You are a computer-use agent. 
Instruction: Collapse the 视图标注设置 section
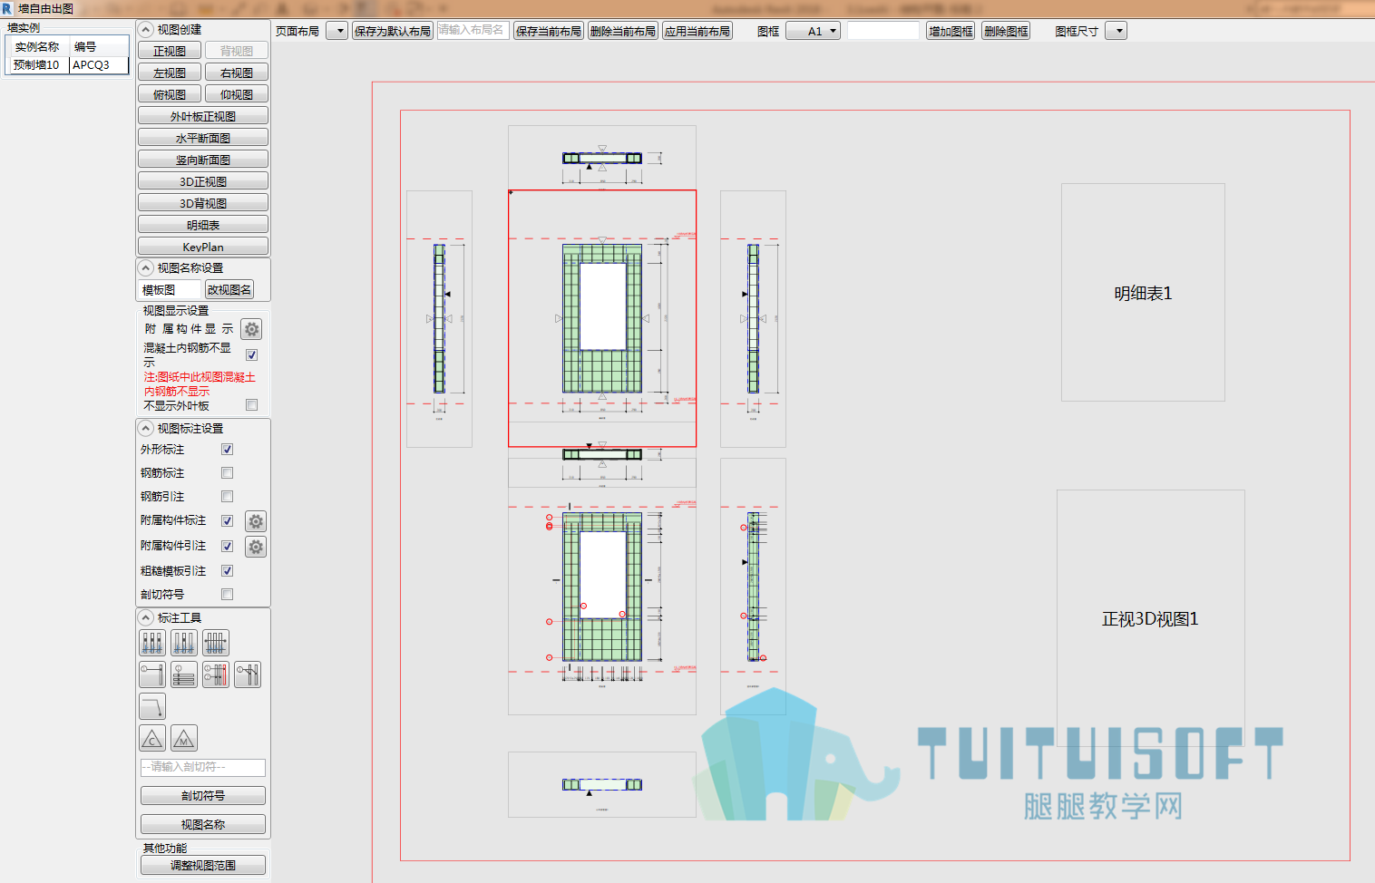146,428
